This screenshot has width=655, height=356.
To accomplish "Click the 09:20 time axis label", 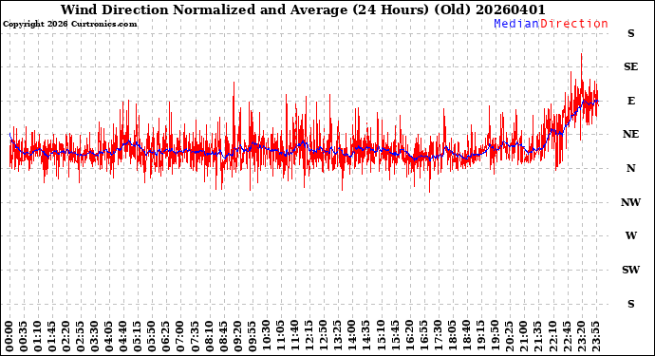I will [x=237, y=336].
